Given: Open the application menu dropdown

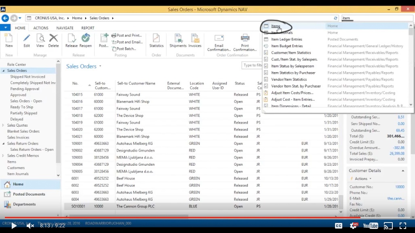Looking at the screenshot, I should (5, 27).
